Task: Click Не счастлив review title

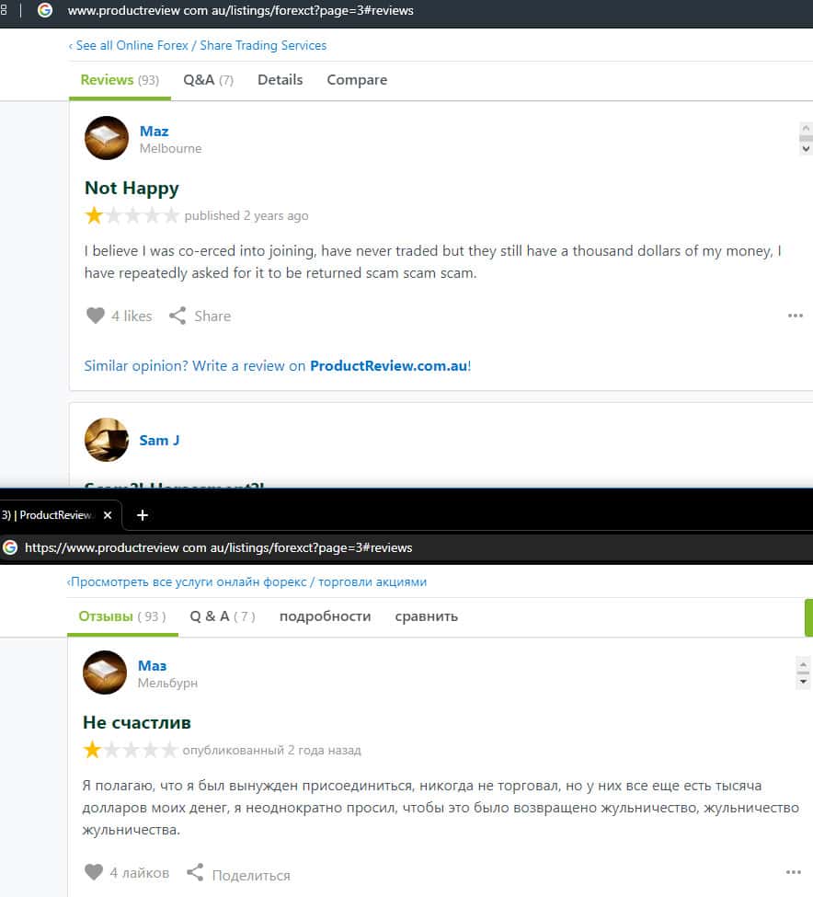Action: pyautogui.click(x=137, y=722)
